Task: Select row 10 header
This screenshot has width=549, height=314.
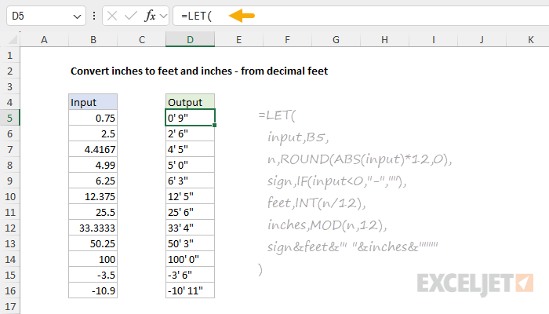Action: point(9,196)
